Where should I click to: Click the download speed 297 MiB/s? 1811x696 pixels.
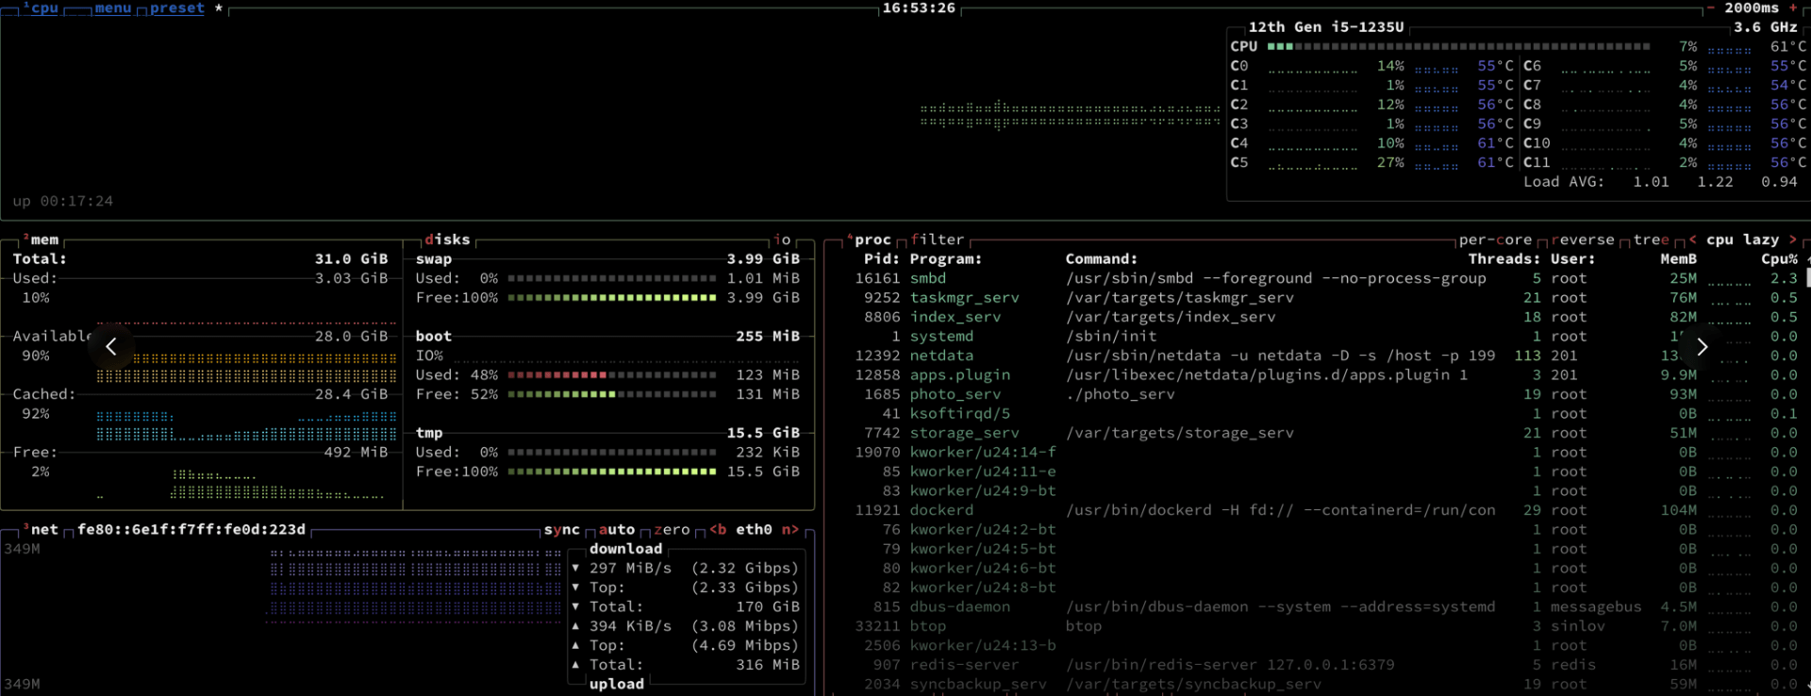(x=630, y=568)
